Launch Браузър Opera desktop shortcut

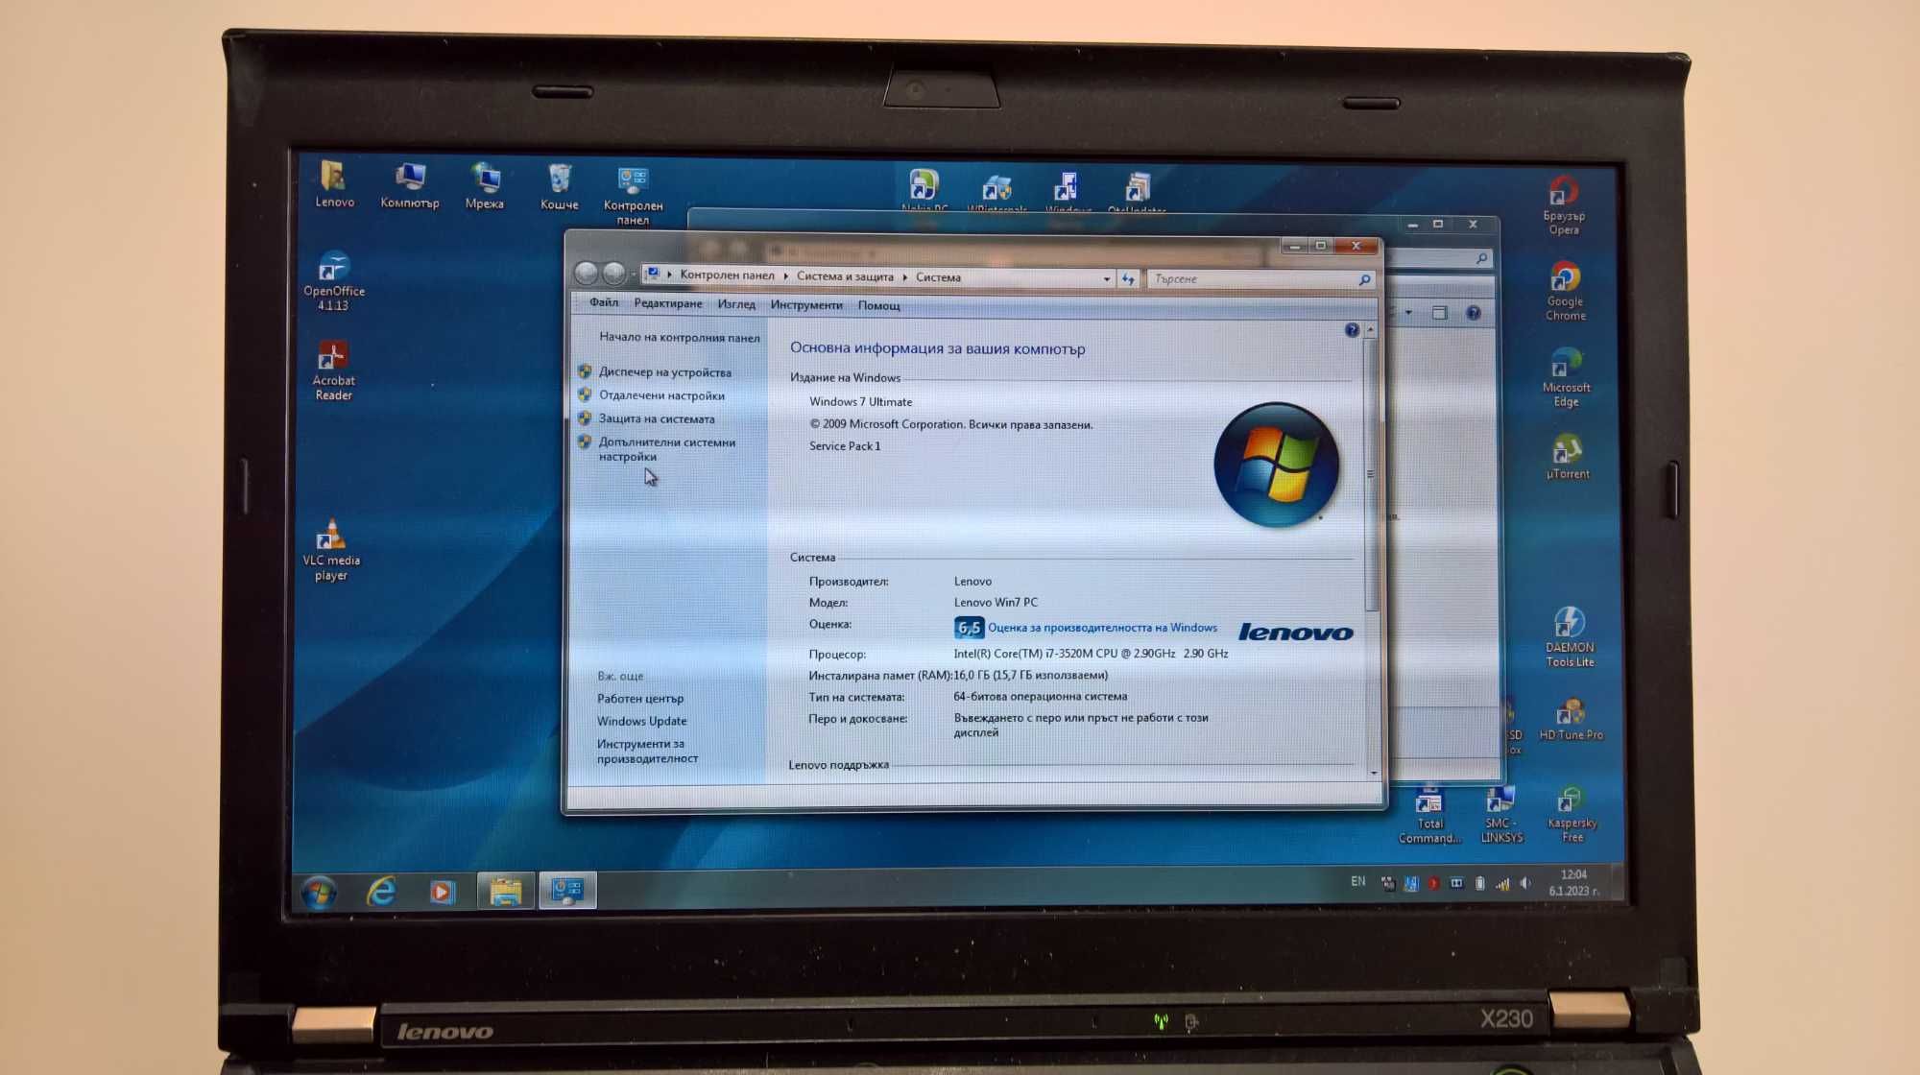click(1564, 204)
